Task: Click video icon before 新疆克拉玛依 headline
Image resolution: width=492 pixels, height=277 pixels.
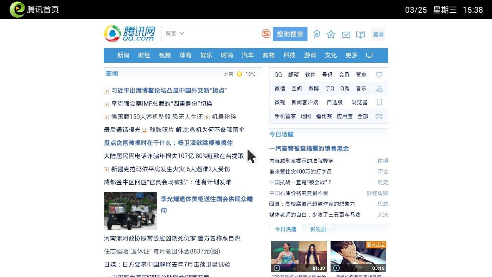Action: pyautogui.click(x=106, y=170)
